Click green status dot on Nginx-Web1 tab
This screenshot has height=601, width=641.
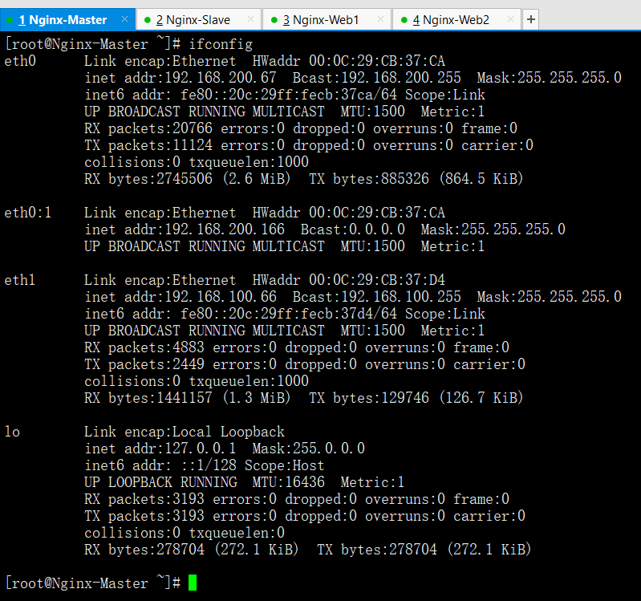tap(274, 20)
